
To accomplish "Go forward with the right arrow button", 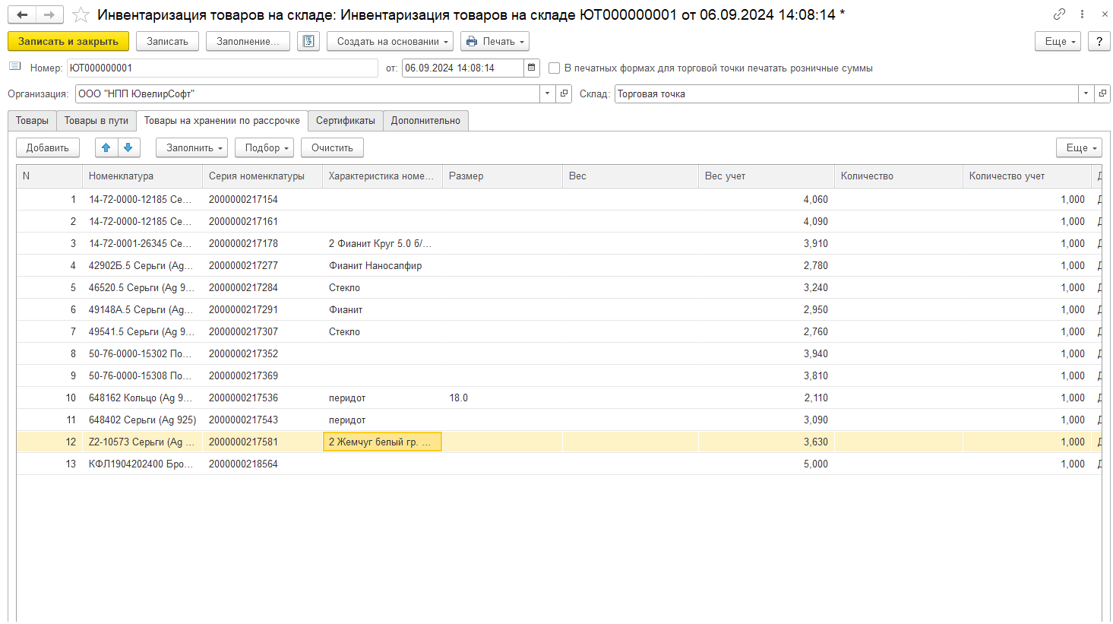I will (x=49, y=14).
